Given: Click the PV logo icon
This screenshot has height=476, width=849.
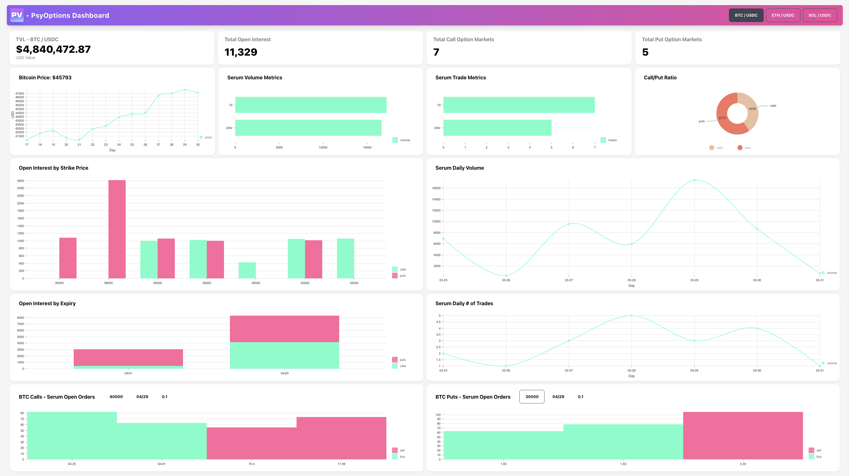Looking at the screenshot, I should (17, 15).
